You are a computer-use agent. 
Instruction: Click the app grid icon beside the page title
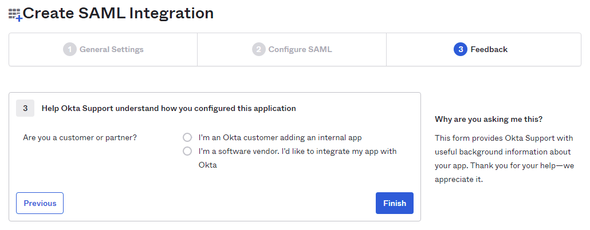coord(15,14)
